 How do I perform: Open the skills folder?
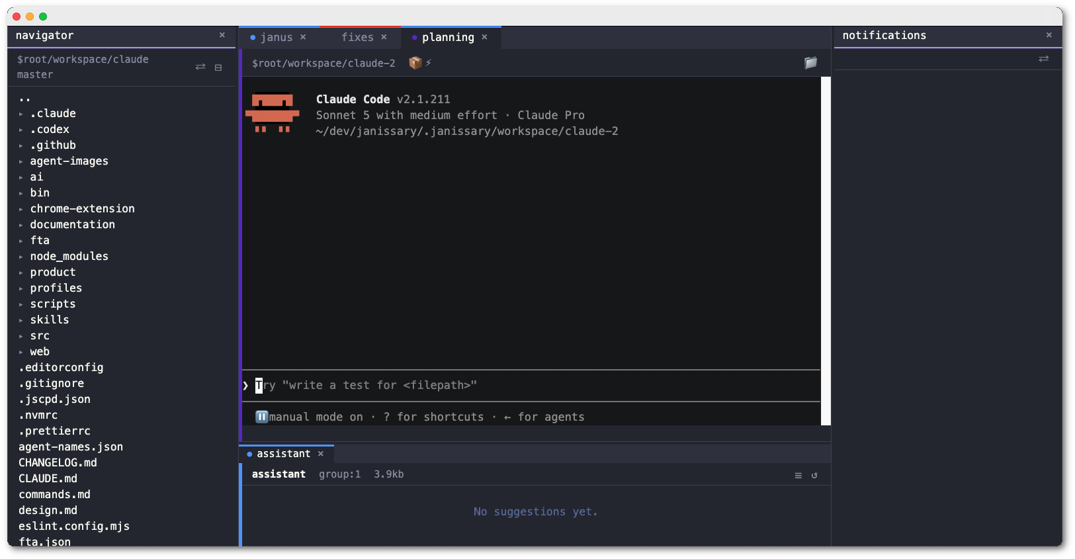click(50, 320)
